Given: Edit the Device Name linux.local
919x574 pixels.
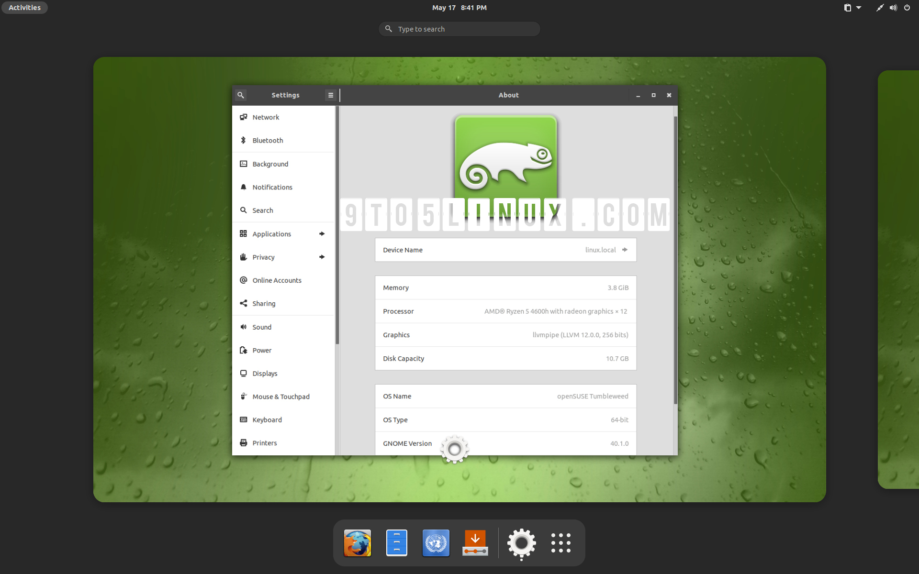Looking at the screenshot, I should pyautogui.click(x=625, y=250).
